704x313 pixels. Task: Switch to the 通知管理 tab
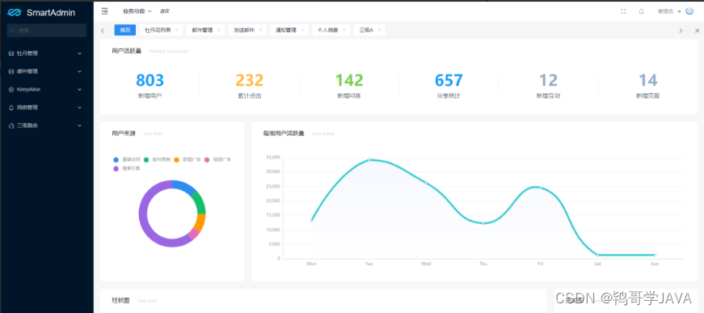285,30
